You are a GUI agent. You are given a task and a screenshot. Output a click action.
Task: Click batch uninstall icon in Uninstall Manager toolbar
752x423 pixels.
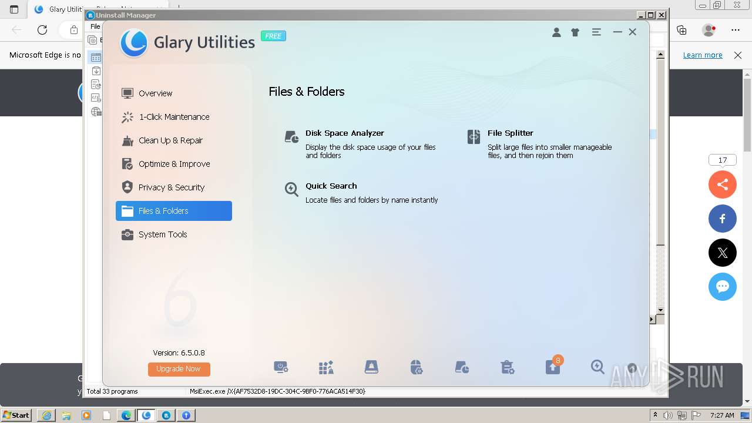pyautogui.click(x=93, y=40)
